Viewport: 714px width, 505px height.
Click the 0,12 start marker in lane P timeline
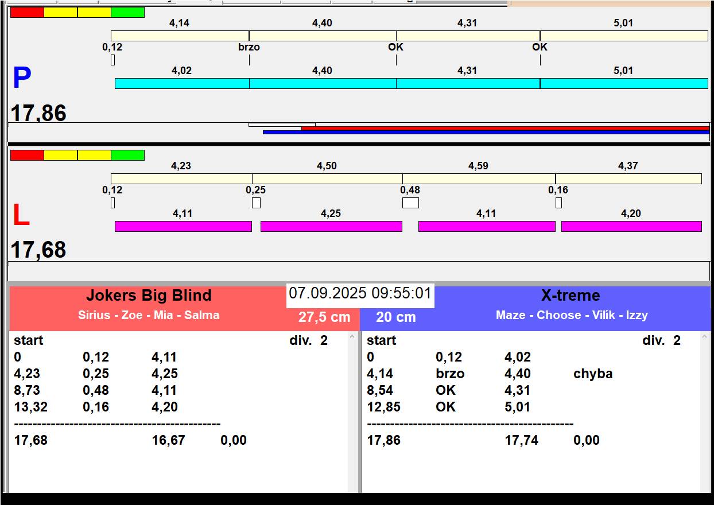tap(112, 47)
